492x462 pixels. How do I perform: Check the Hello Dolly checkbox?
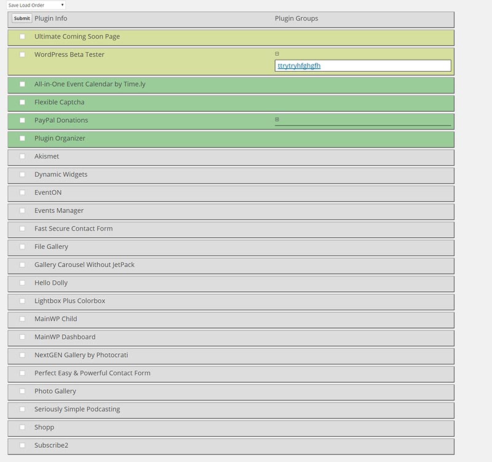(x=23, y=283)
